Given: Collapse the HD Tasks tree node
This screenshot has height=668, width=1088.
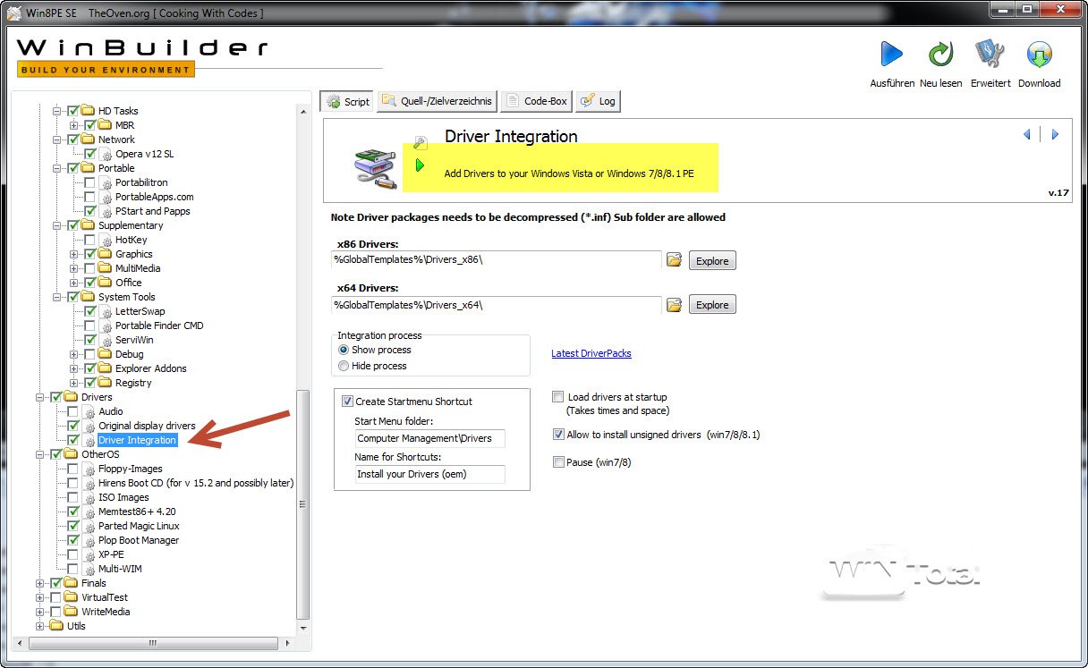Looking at the screenshot, I should tap(57, 111).
